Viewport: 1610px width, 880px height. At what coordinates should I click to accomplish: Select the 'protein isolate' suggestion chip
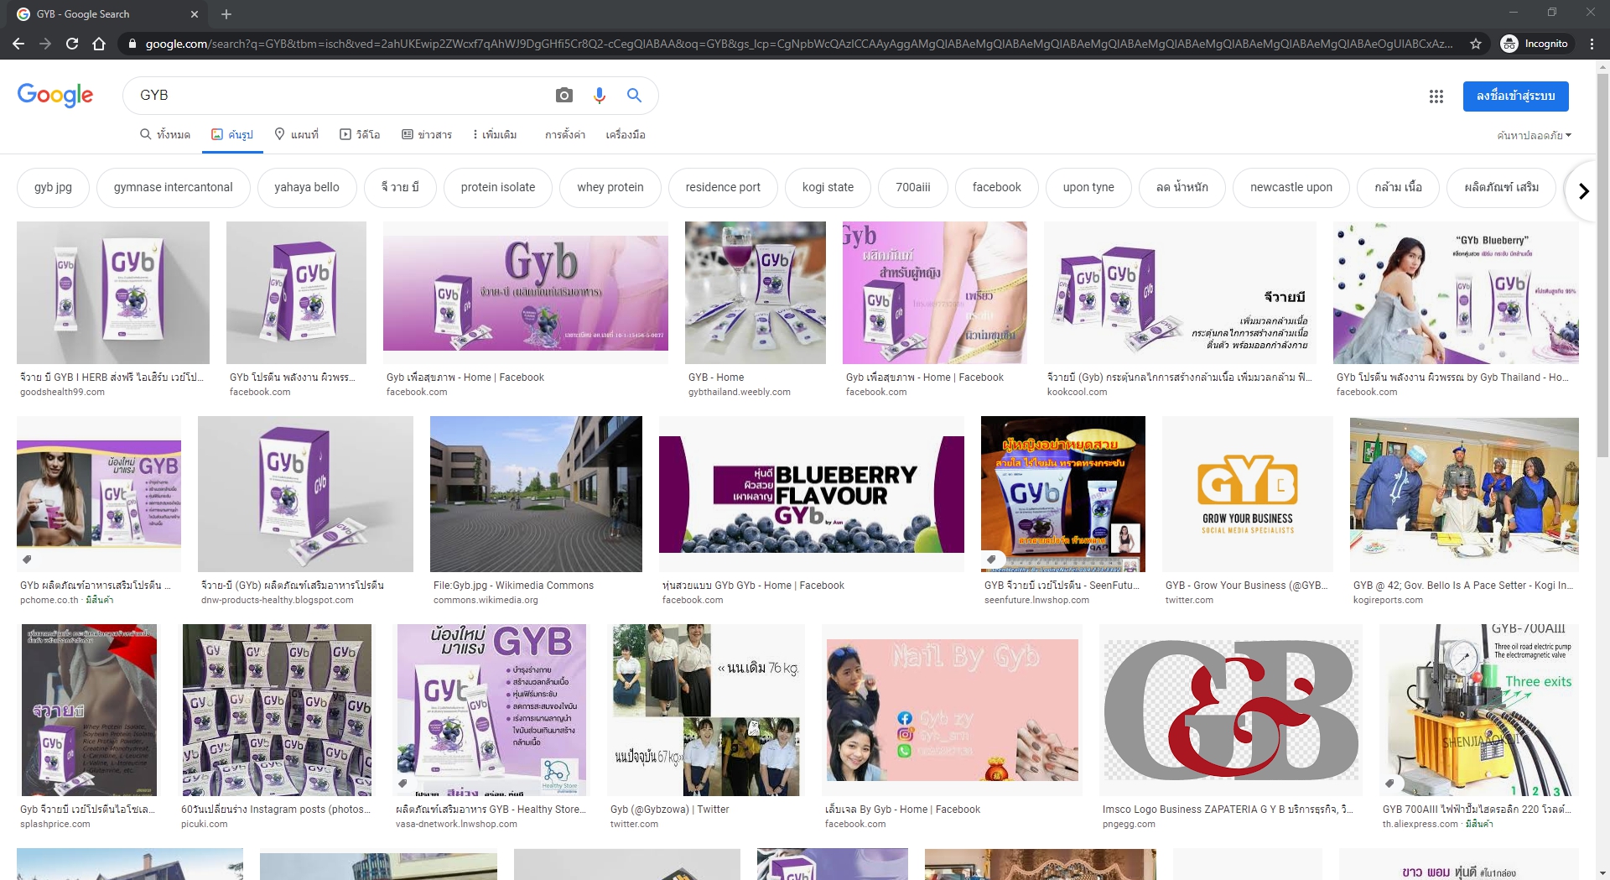[x=497, y=187]
